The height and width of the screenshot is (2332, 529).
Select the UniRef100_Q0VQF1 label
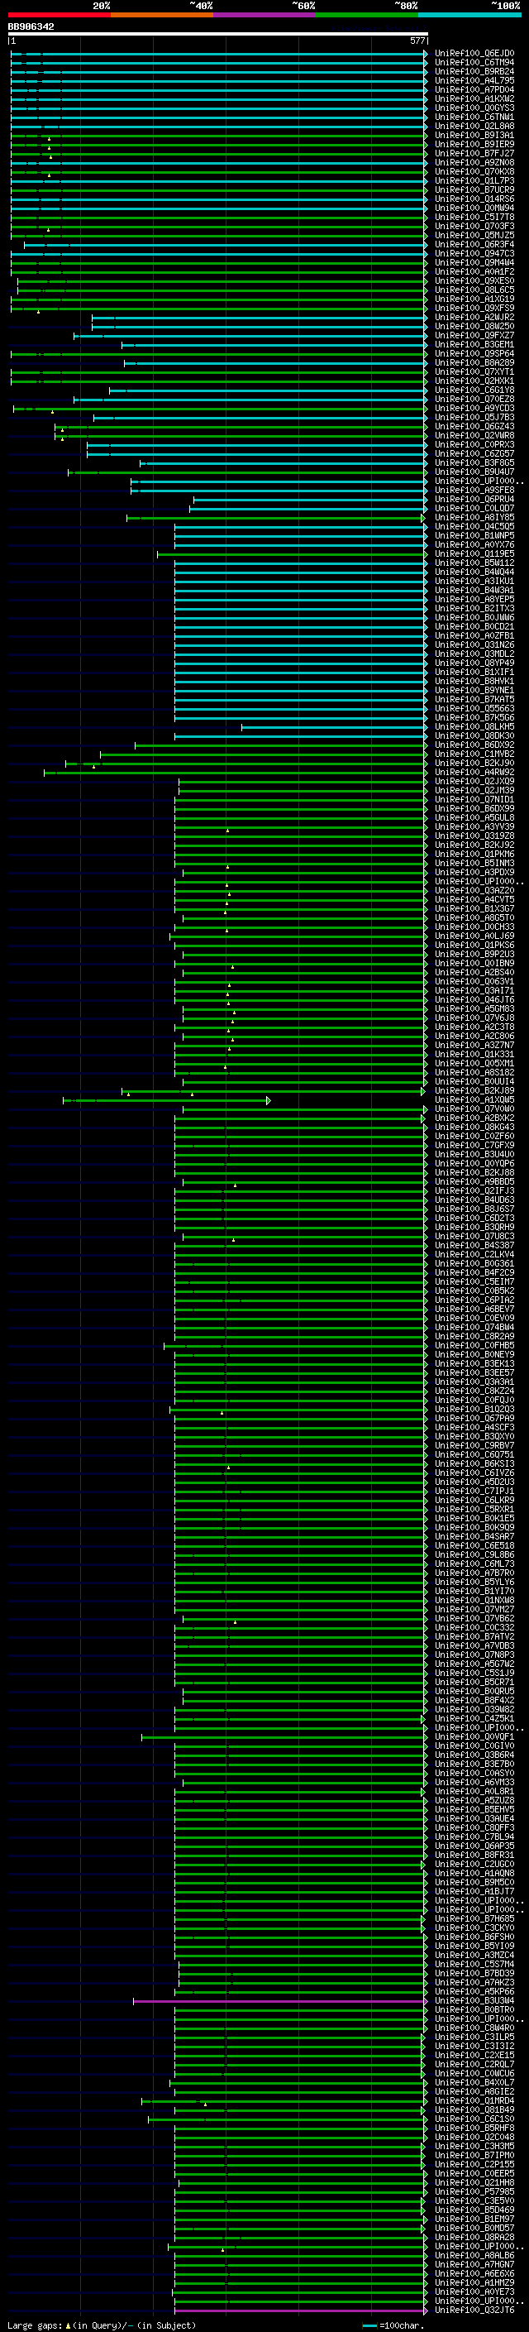click(474, 1736)
